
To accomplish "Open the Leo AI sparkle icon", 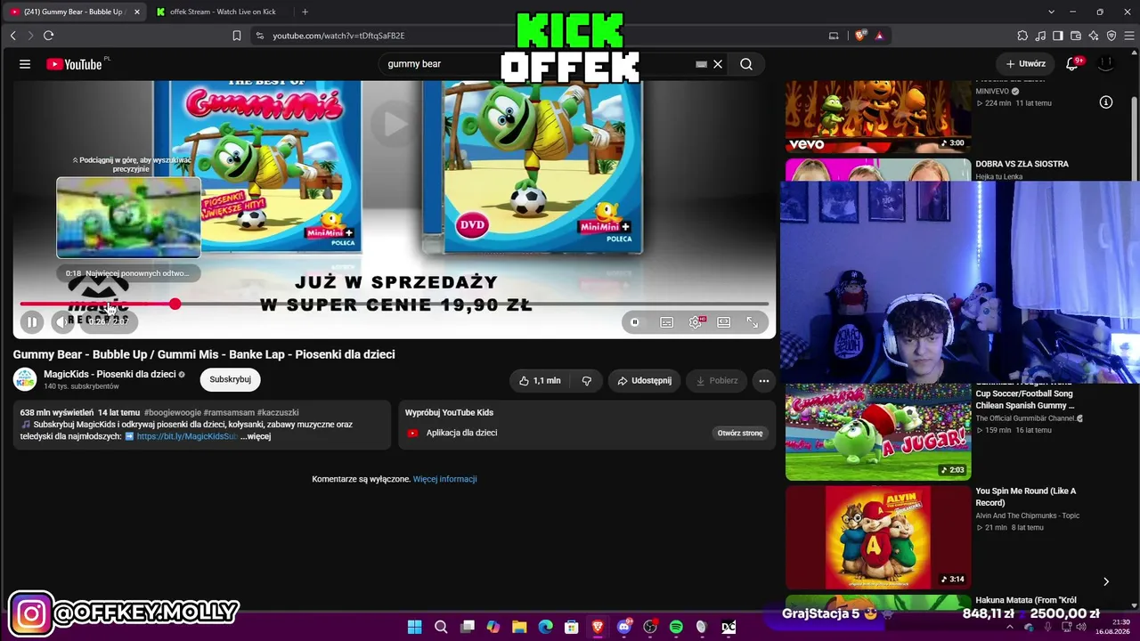I will 1094,36.
